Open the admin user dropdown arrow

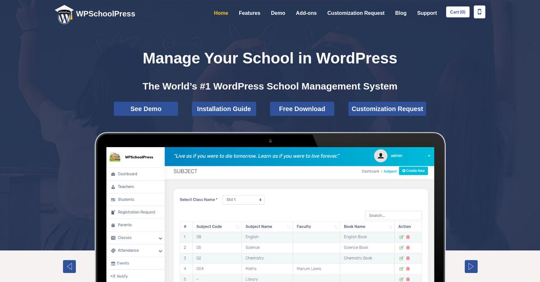pos(429,156)
